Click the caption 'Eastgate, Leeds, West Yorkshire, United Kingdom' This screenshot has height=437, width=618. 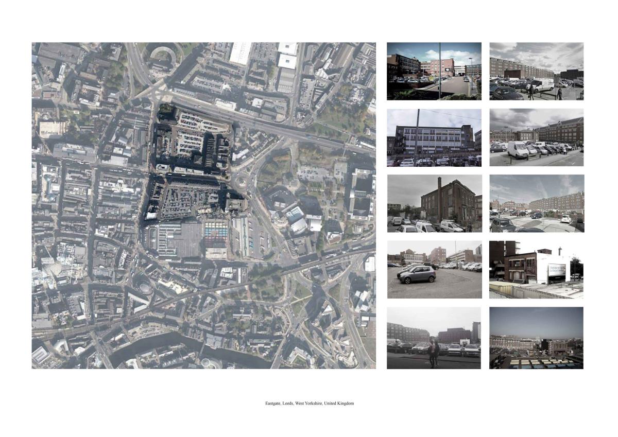point(306,404)
